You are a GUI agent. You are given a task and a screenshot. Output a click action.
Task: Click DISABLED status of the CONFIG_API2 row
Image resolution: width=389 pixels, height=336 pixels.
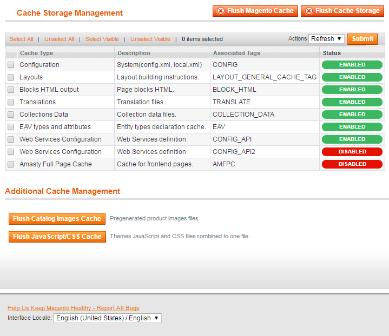coord(352,152)
